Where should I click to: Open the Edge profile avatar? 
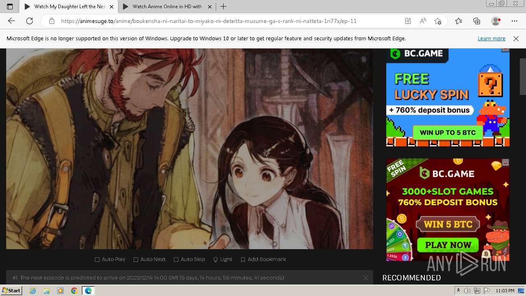(x=496, y=21)
